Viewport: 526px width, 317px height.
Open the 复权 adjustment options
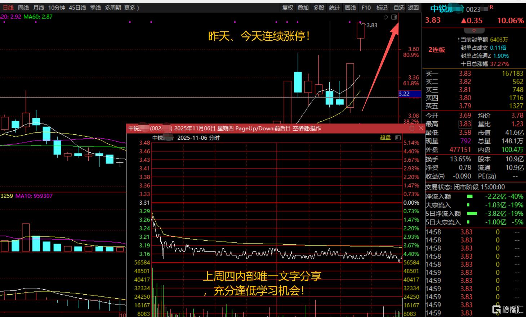[287, 8]
